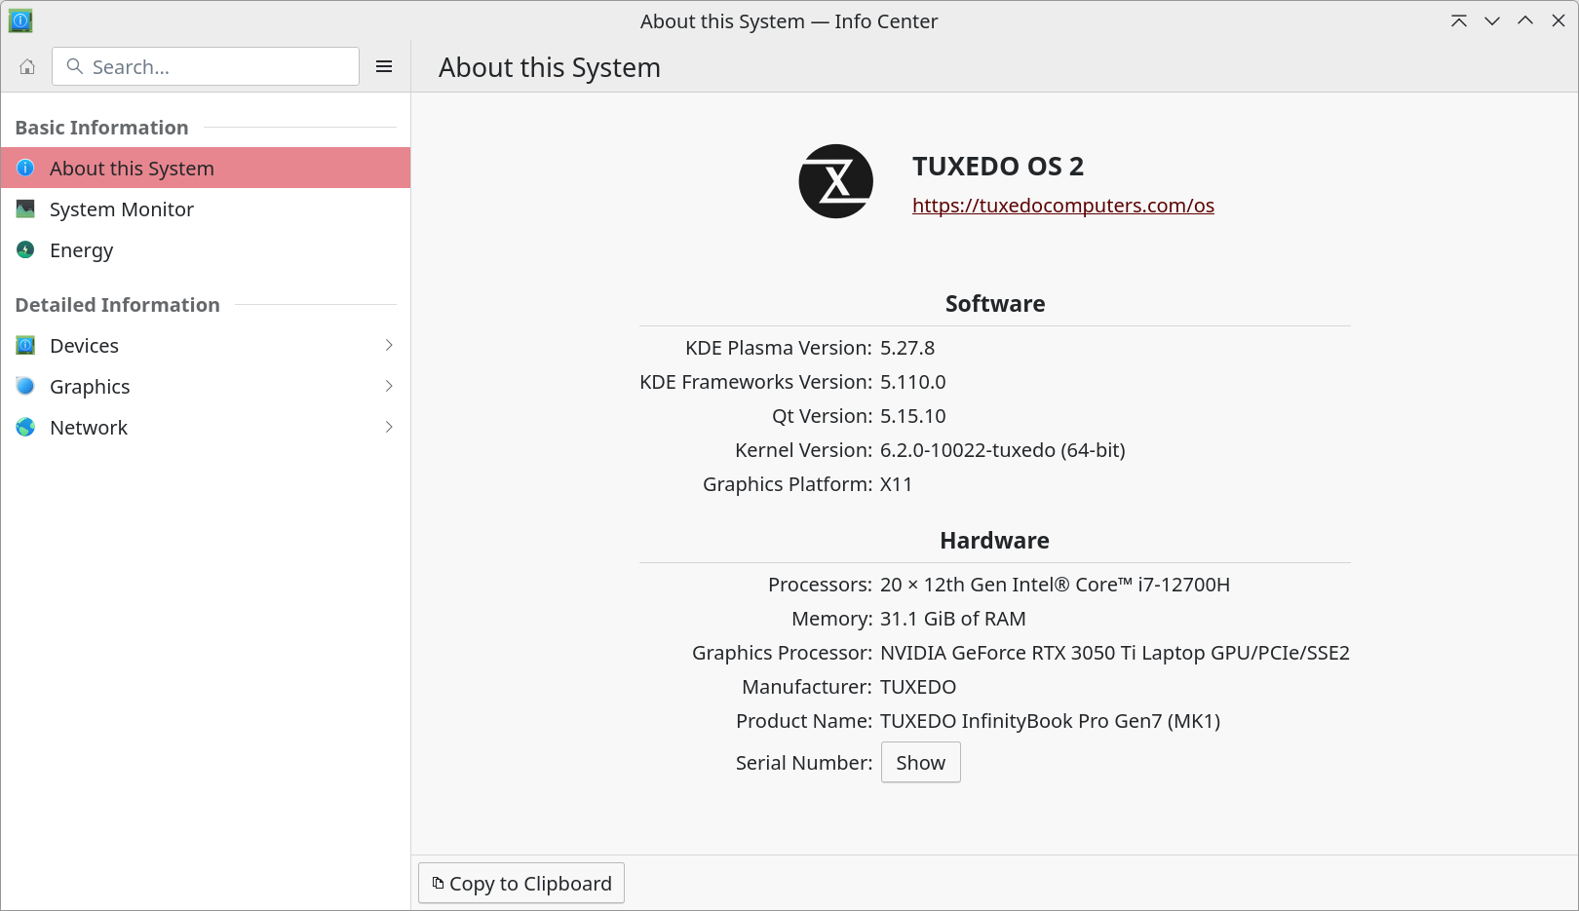Close the Info Center window
Screen dimensions: 1579x911
click(1559, 20)
